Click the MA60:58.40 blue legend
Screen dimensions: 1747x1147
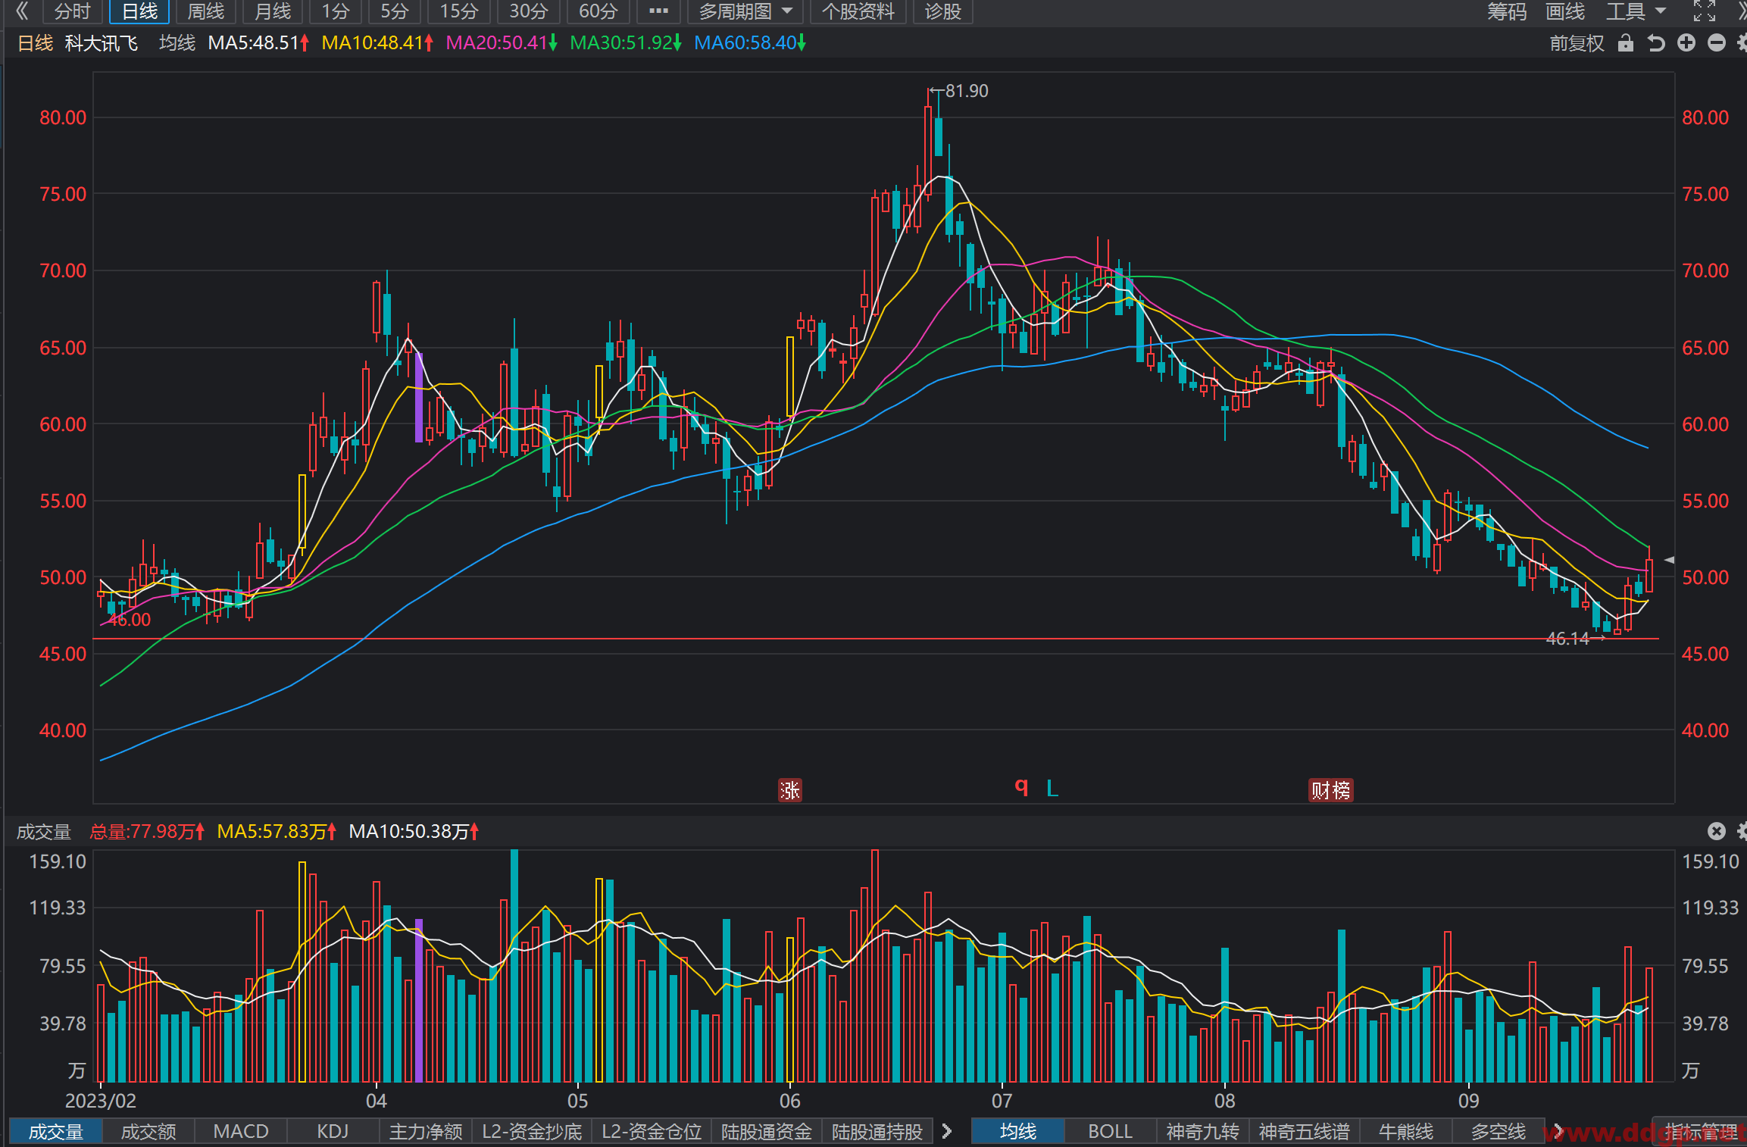[x=750, y=43]
